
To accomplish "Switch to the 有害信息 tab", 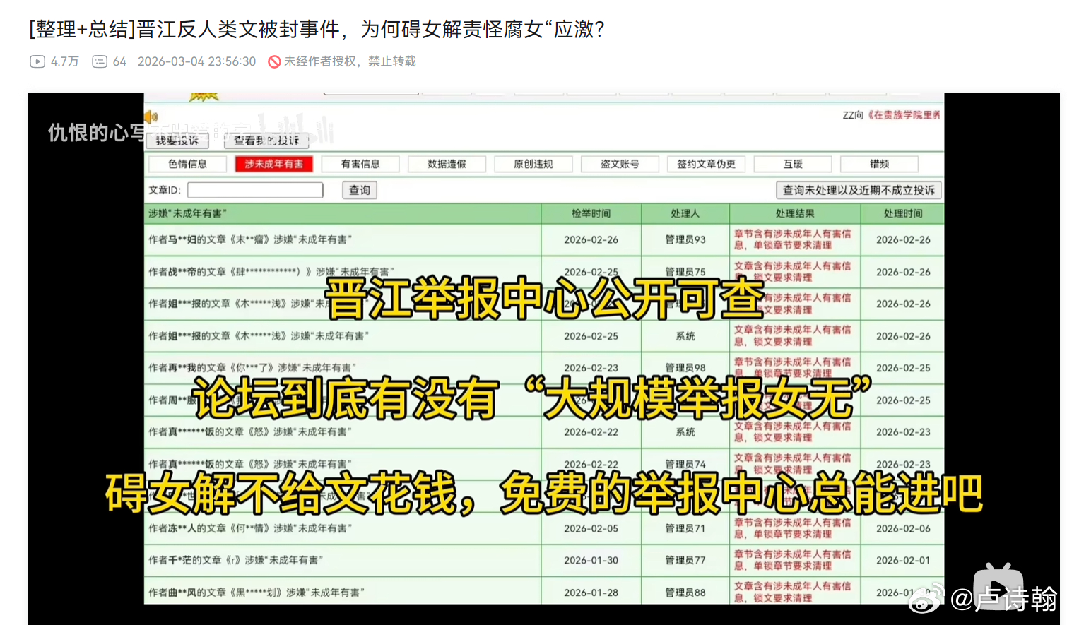I will pyautogui.click(x=360, y=164).
